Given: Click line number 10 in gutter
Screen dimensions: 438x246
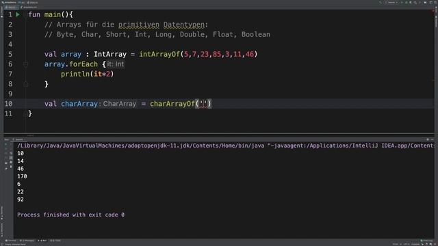Looking at the screenshot, I should (x=9, y=104).
